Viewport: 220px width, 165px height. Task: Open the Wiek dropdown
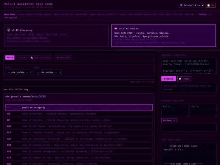point(48,72)
